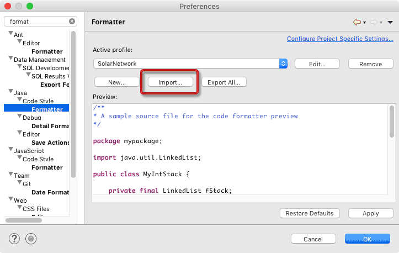Select Formatter under Ant Editor

47,51
